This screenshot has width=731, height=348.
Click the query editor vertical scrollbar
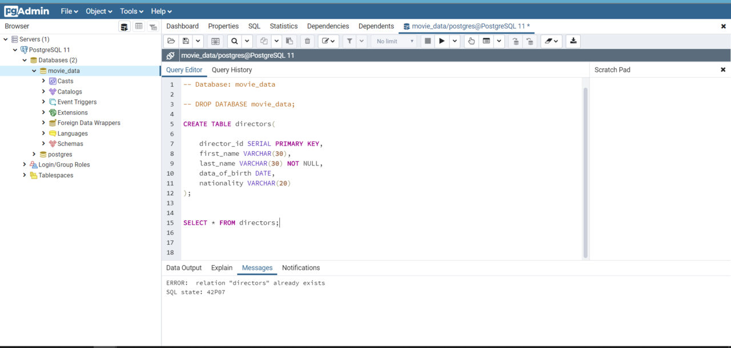pos(585,171)
